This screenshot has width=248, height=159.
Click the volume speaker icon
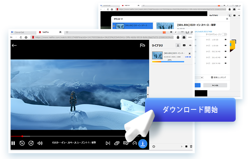point(40,143)
